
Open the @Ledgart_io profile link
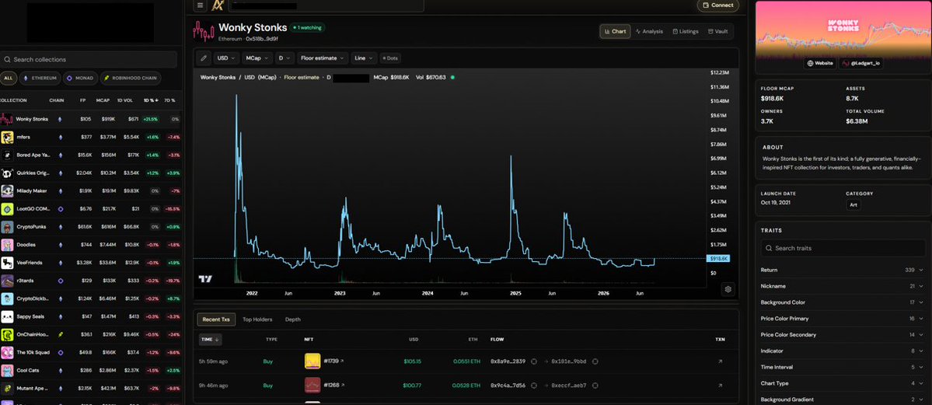(x=860, y=63)
